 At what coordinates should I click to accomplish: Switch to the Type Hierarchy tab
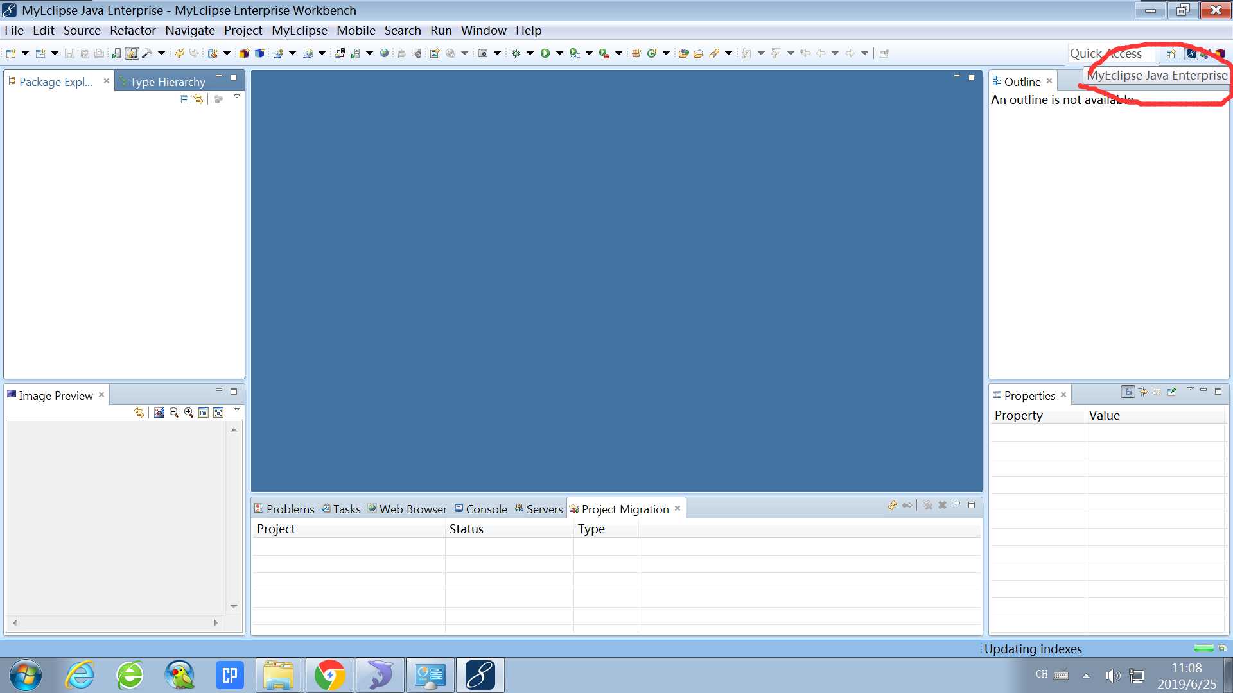[168, 81]
